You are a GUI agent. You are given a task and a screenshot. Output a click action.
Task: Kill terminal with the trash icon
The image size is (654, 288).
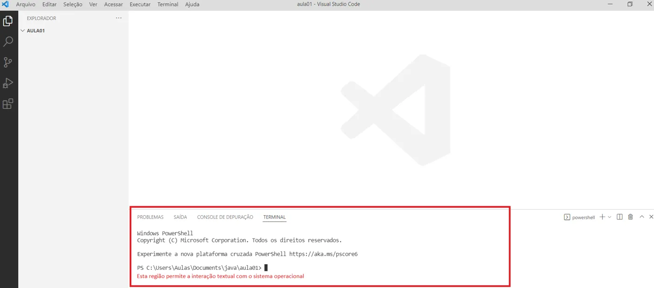(631, 217)
